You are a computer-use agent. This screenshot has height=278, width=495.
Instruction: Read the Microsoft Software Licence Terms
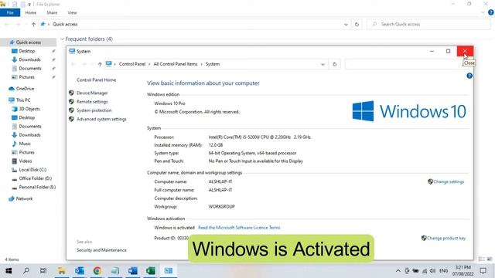coord(239,228)
